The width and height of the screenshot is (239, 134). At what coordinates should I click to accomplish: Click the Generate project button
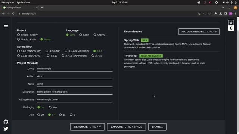[x=87, y=127]
